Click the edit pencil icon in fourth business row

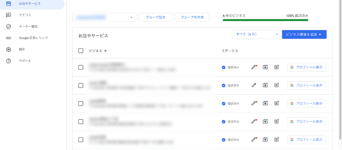point(253,121)
